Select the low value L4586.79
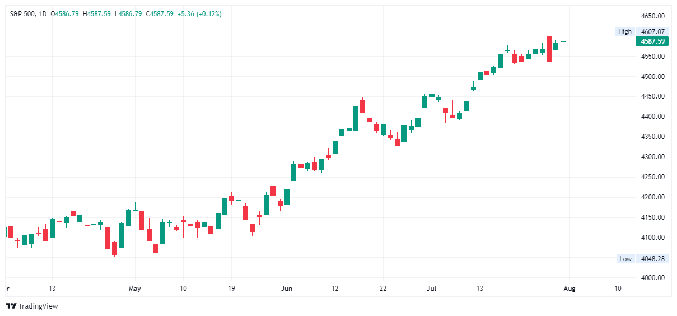 (x=128, y=14)
